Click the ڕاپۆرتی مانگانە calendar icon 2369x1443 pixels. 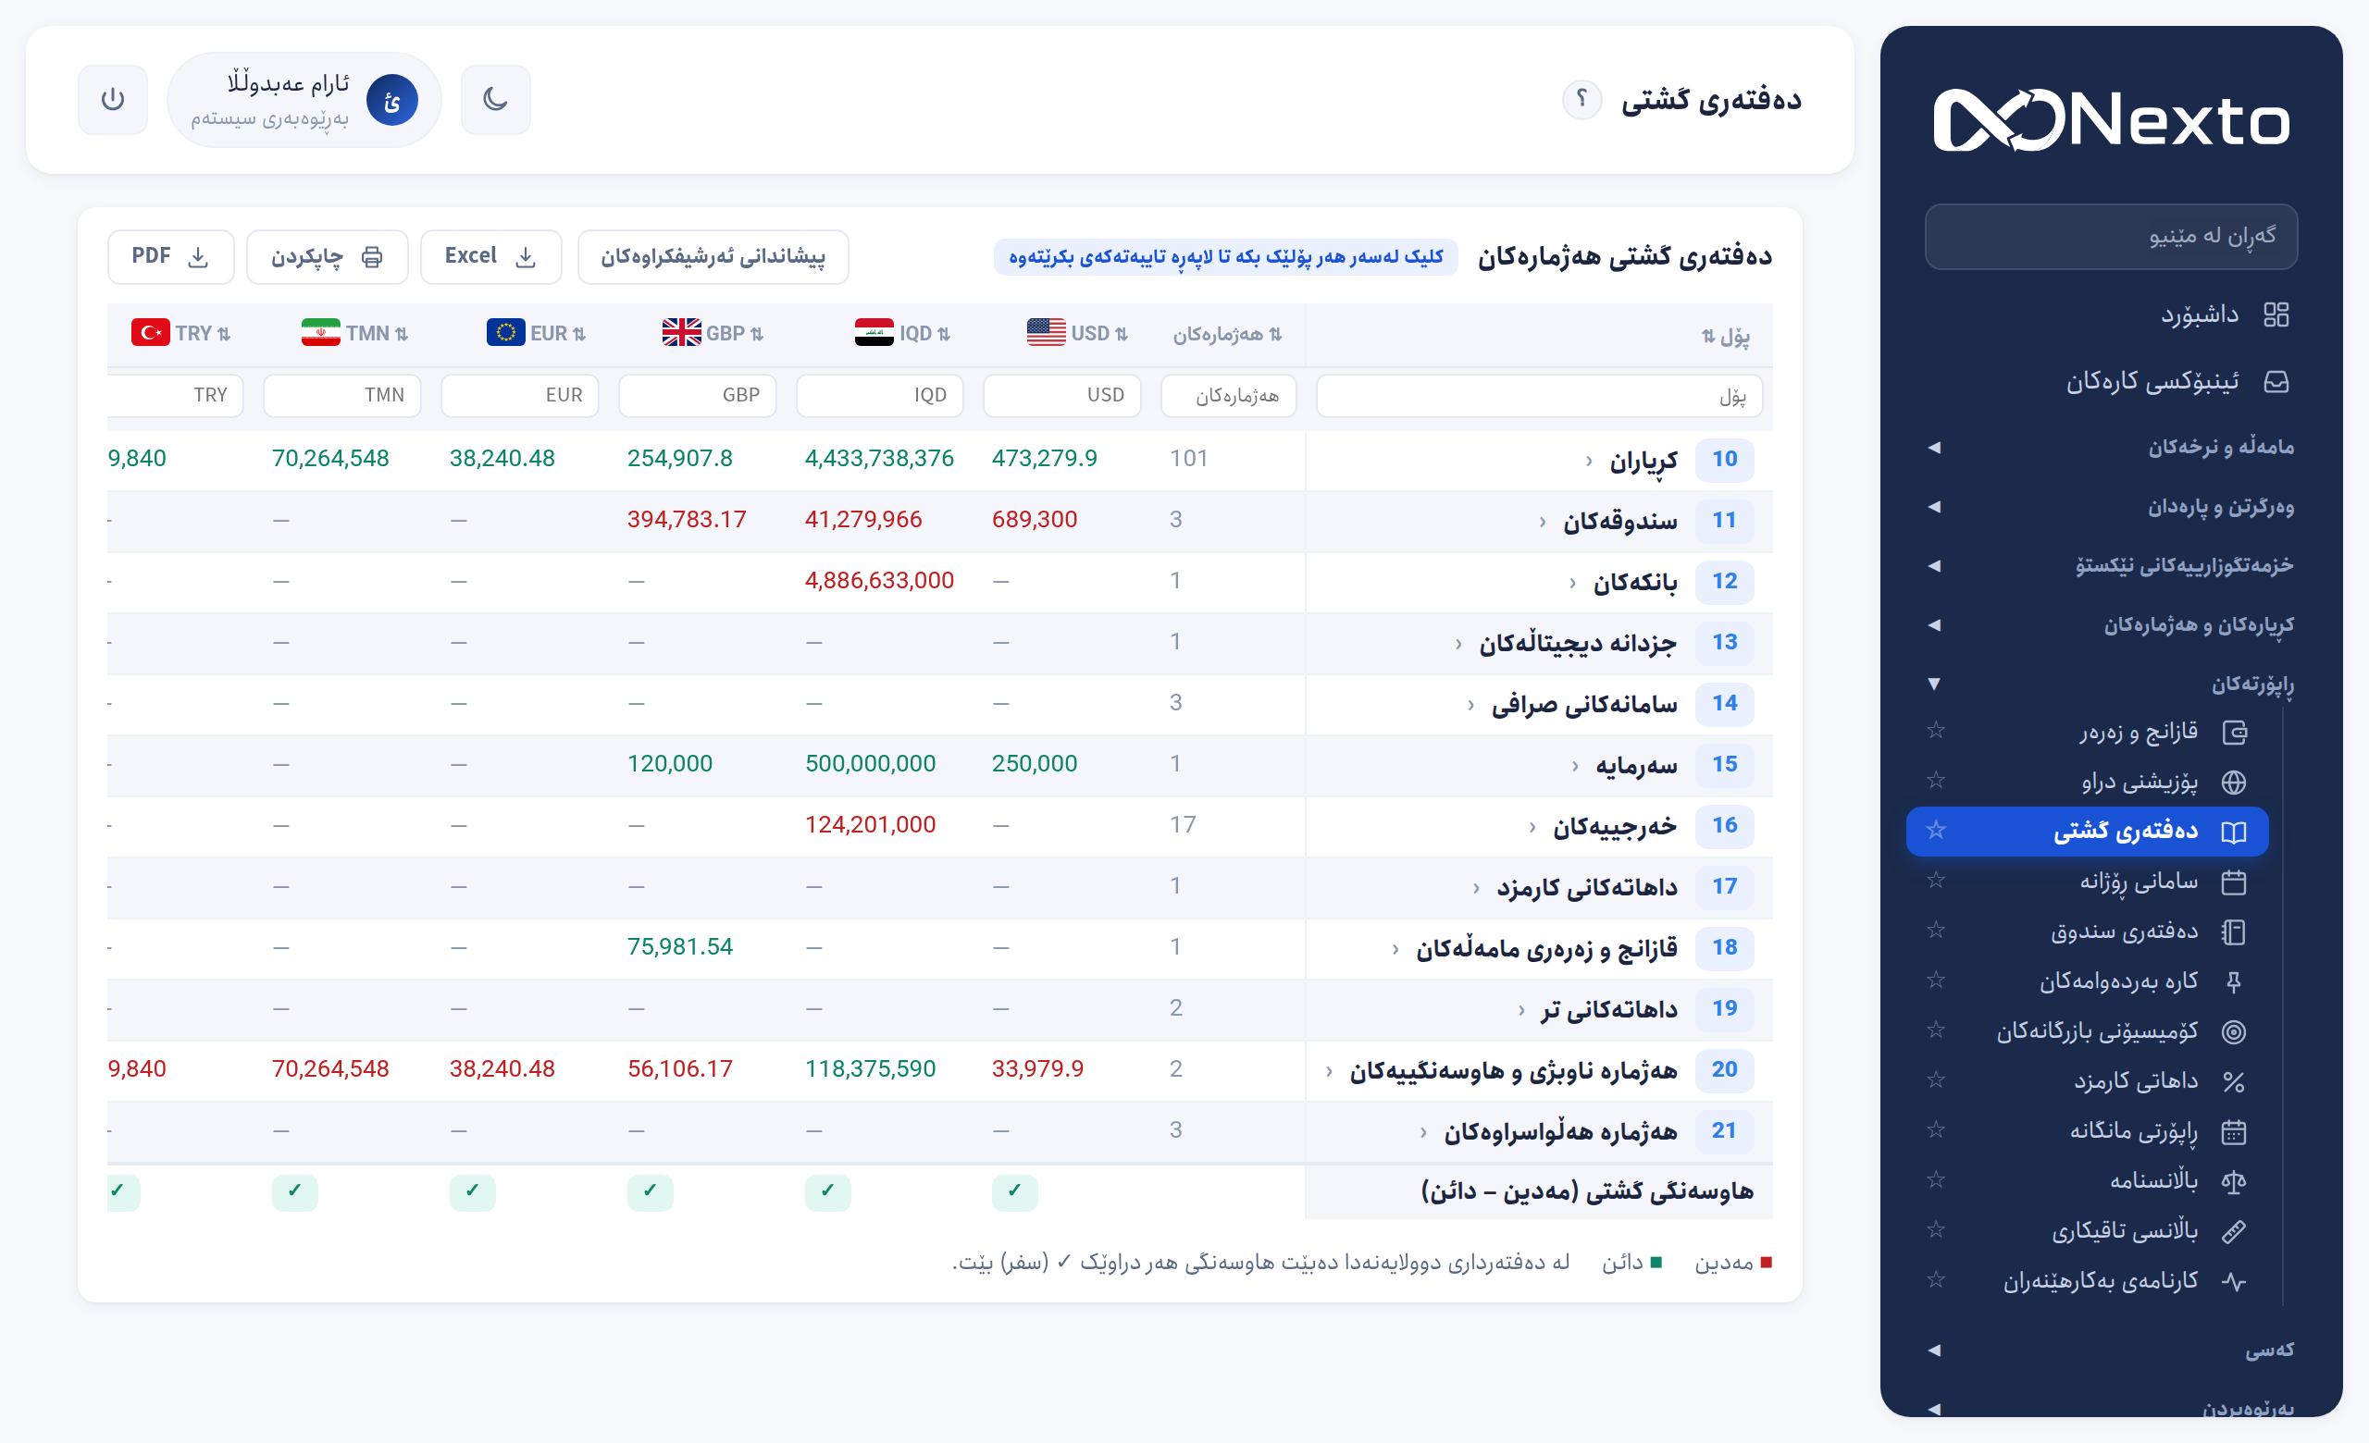(x=2234, y=1131)
